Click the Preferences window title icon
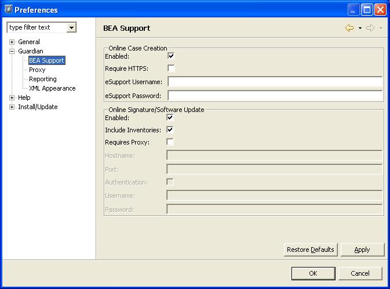This screenshot has width=390, height=289. click(8, 9)
